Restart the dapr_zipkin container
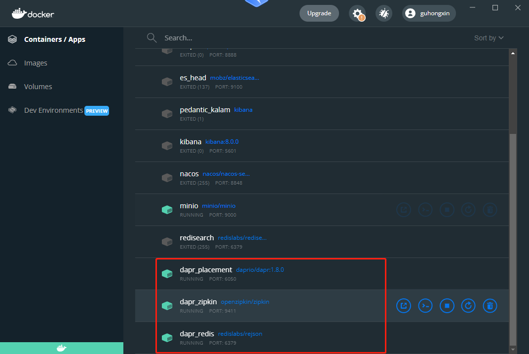This screenshot has width=529, height=354. pyautogui.click(x=468, y=306)
